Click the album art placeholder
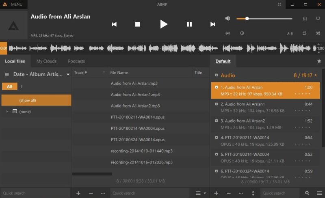 coord(14,25)
